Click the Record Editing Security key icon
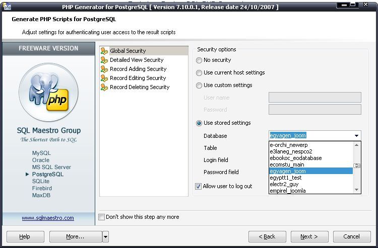Image resolution: width=378 pixels, height=248 pixels. [x=104, y=78]
